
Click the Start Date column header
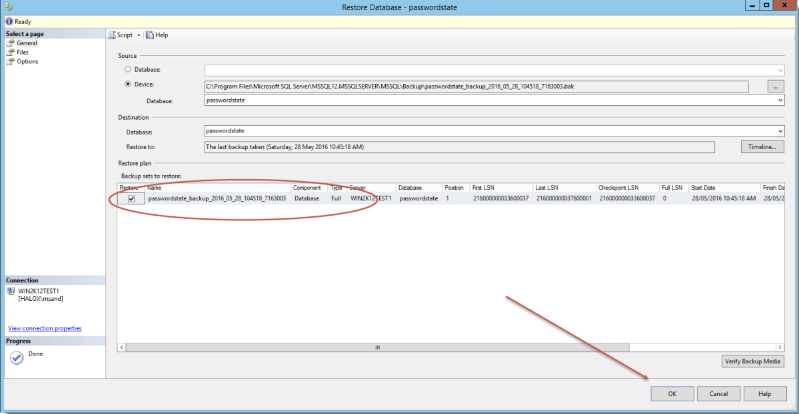[724, 188]
